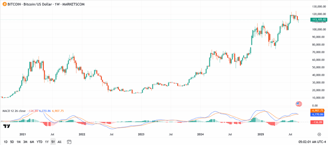The width and height of the screenshot is (328, 145).
Task: Open the go-to-date calendar icon
Action: point(69,142)
